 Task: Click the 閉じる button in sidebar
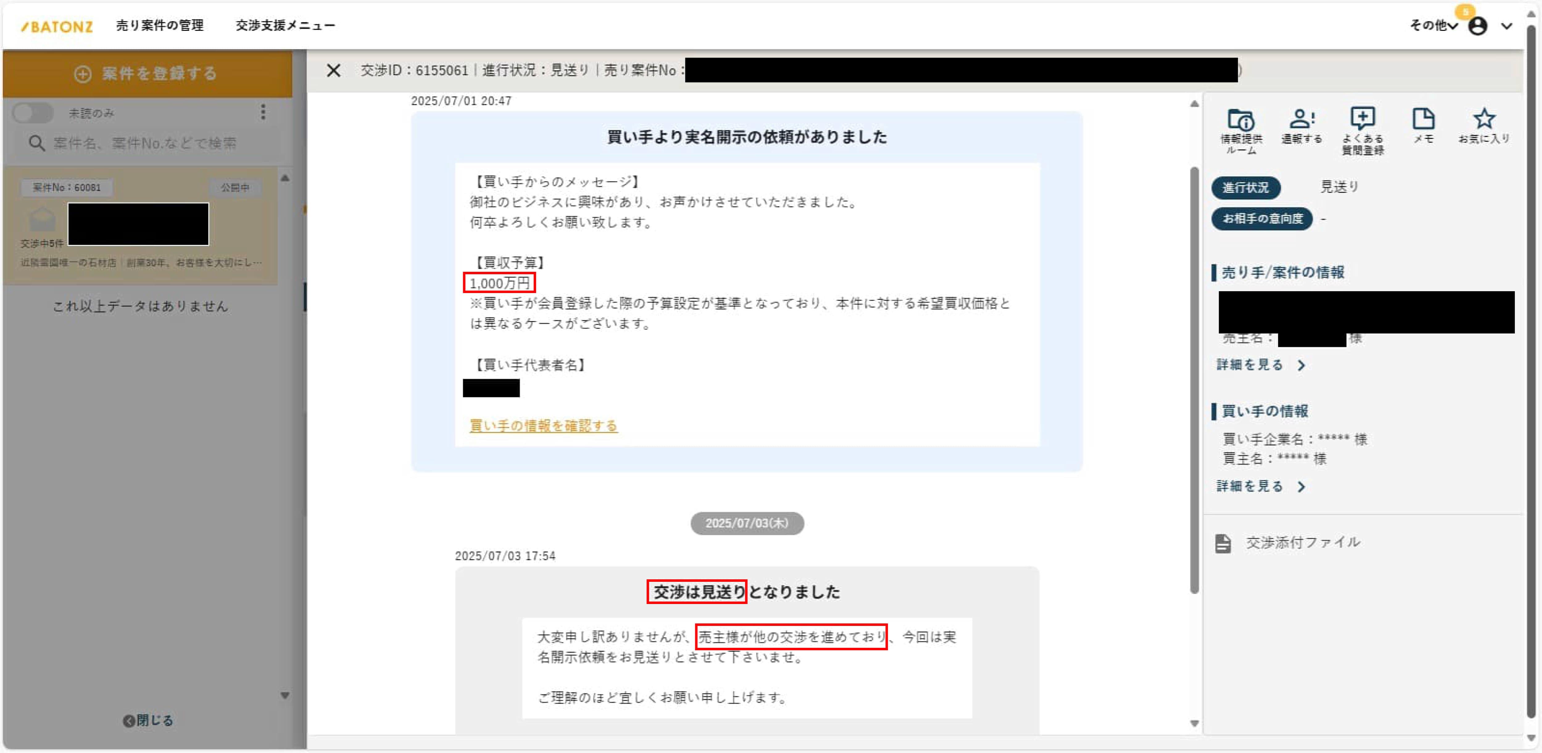tap(148, 720)
